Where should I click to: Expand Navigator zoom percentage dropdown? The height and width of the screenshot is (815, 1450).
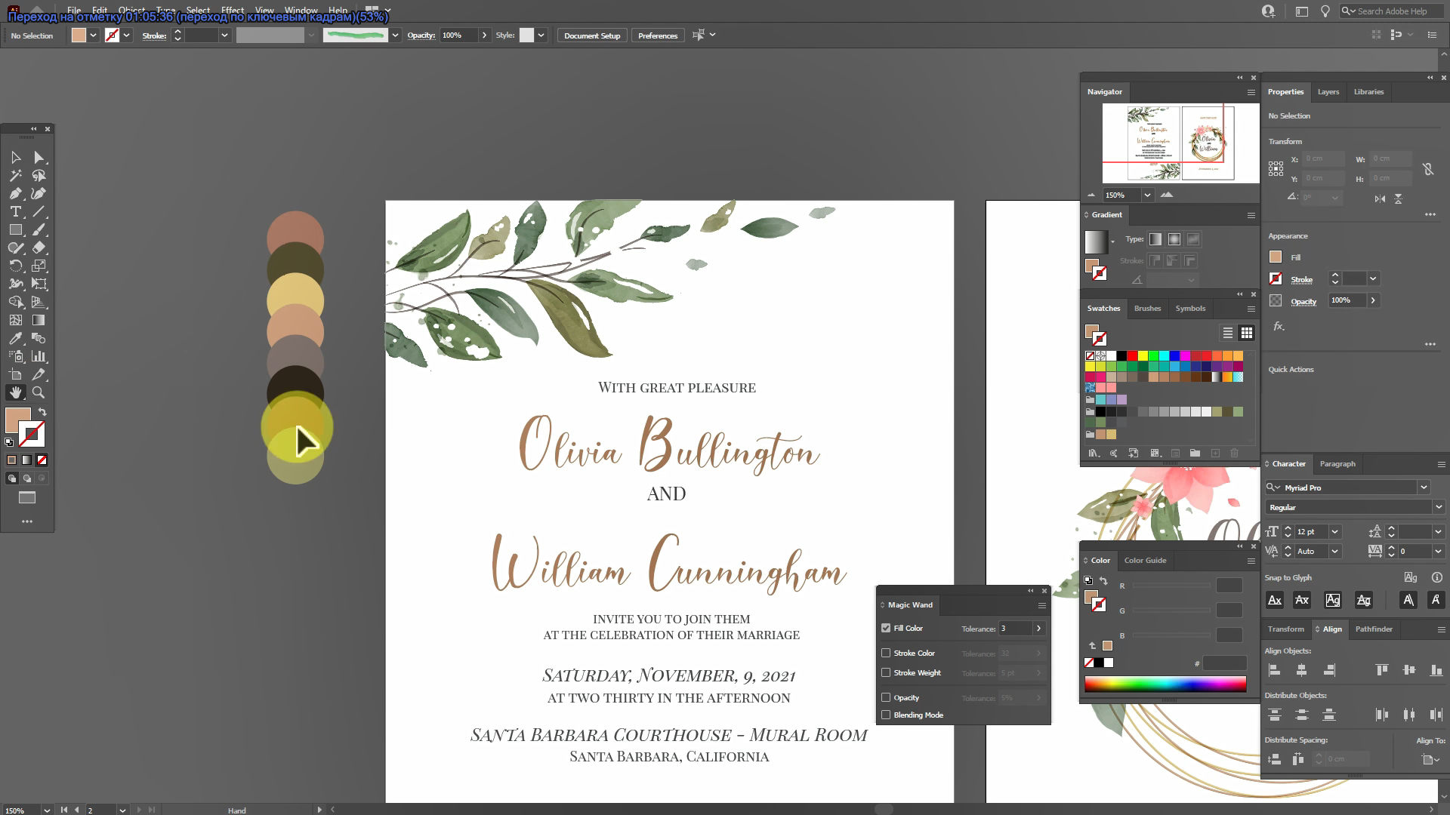[x=1147, y=195]
